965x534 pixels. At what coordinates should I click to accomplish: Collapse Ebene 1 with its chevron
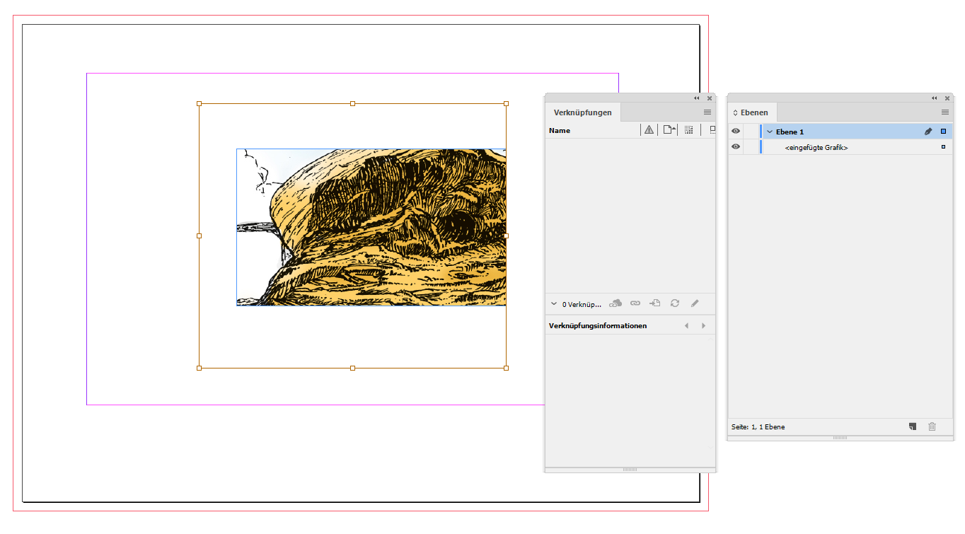[770, 132]
